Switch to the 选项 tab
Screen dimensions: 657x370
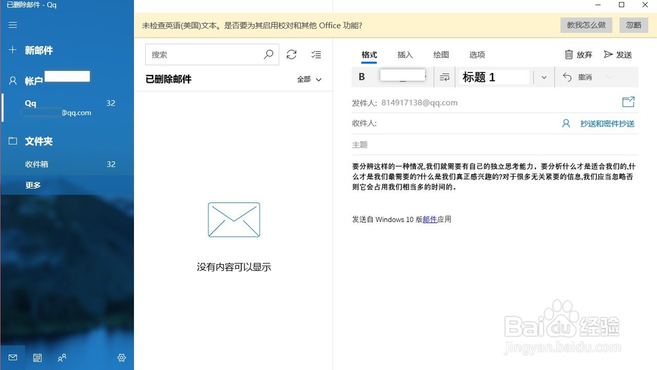coord(477,55)
